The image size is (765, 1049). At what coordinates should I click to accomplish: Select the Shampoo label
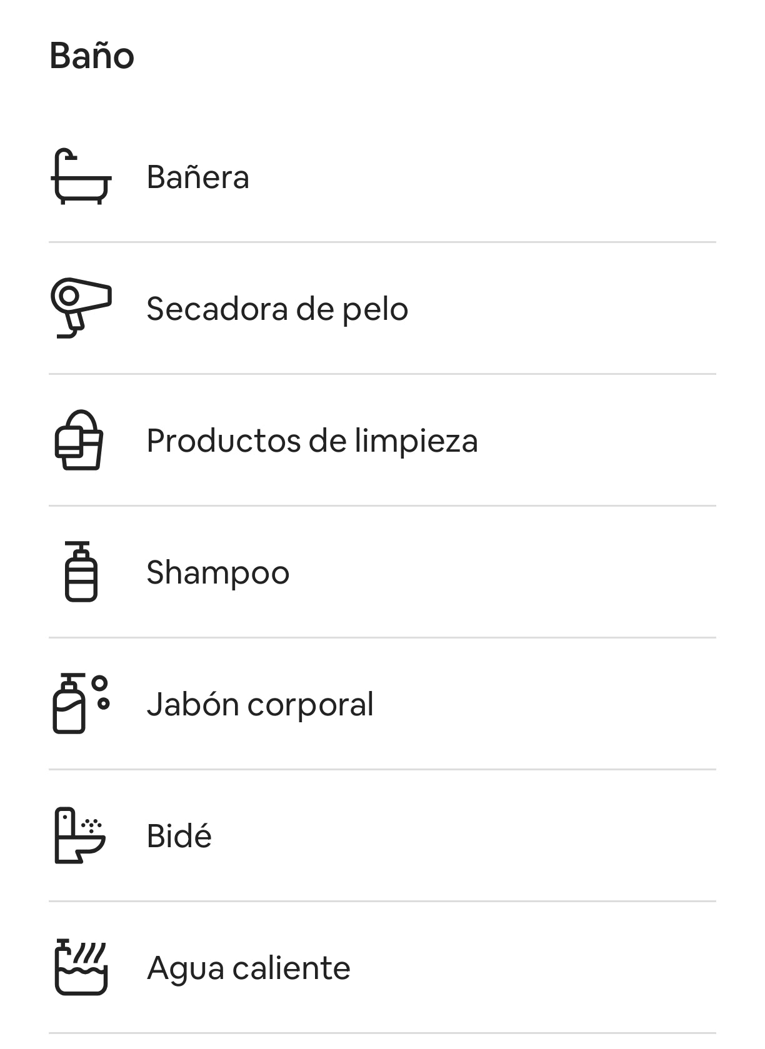point(218,572)
